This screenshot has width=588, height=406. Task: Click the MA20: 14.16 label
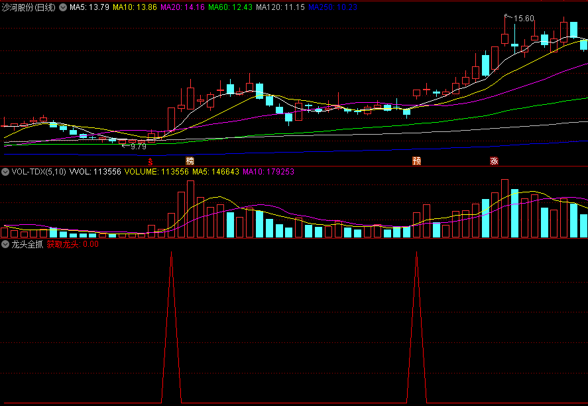coord(182,7)
